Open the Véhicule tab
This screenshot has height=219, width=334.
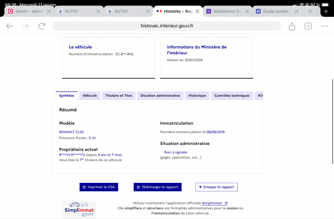(x=90, y=95)
